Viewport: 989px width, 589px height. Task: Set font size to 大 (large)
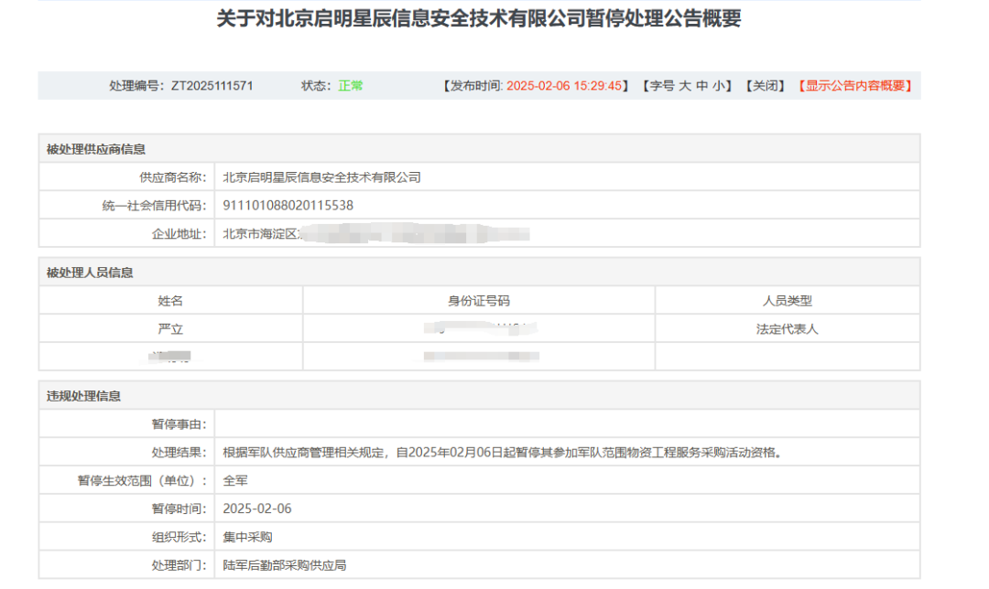(684, 86)
